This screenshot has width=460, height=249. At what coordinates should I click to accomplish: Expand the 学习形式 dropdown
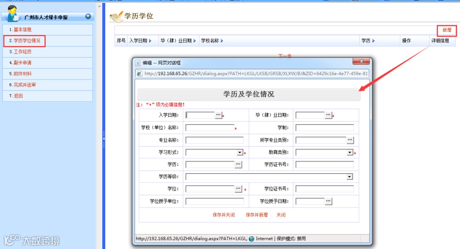(240, 152)
